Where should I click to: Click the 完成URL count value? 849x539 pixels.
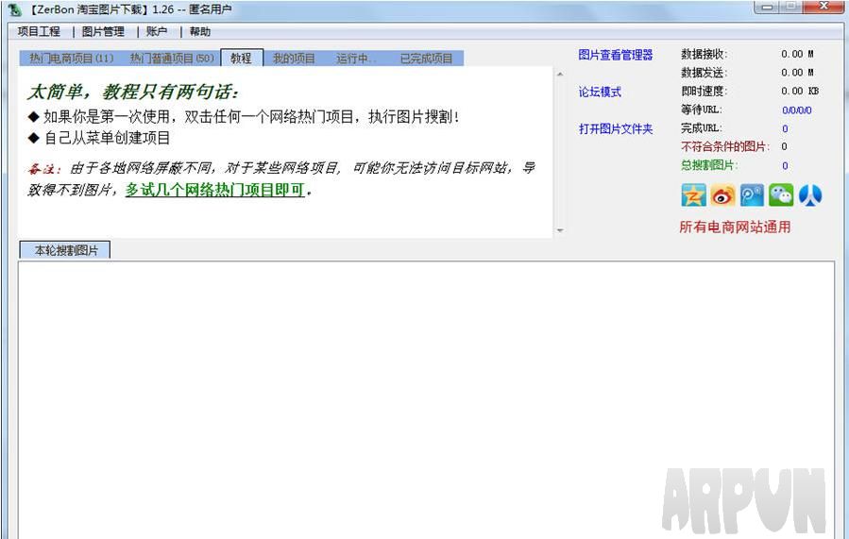click(x=785, y=128)
